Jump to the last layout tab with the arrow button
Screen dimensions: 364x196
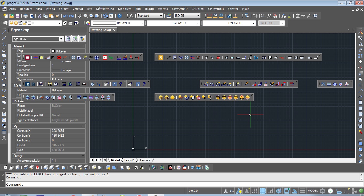pyautogui.click(x=105, y=160)
